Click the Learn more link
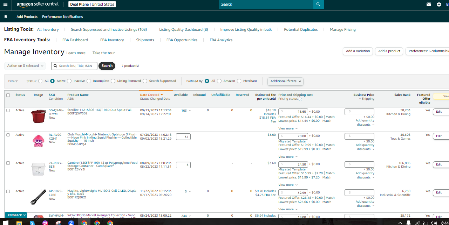 (x=76, y=53)
